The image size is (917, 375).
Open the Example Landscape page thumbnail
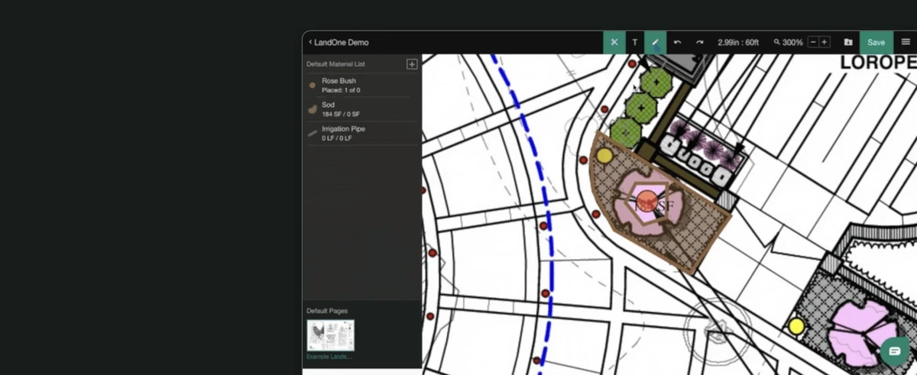[331, 335]
